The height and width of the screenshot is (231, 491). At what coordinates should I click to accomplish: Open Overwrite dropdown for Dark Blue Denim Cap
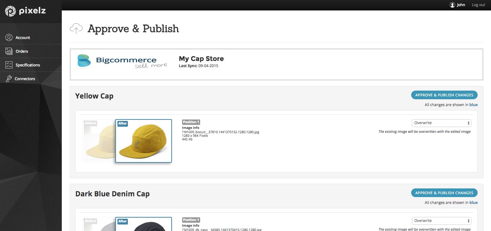[x=441, y=221]
